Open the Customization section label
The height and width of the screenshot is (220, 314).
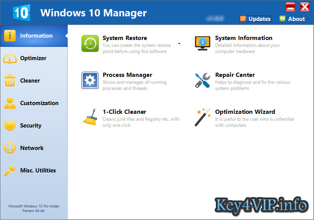pos(40,103)
